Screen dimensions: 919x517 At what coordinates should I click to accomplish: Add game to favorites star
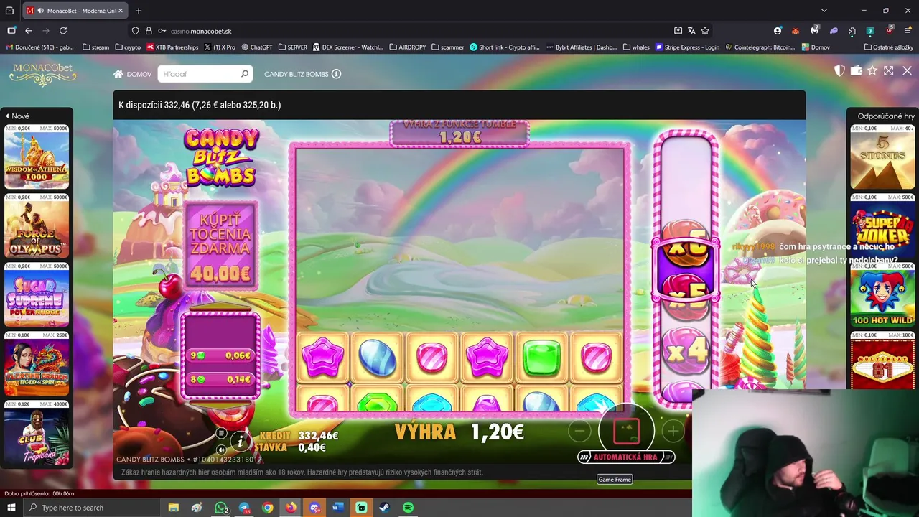pos(872,70)
